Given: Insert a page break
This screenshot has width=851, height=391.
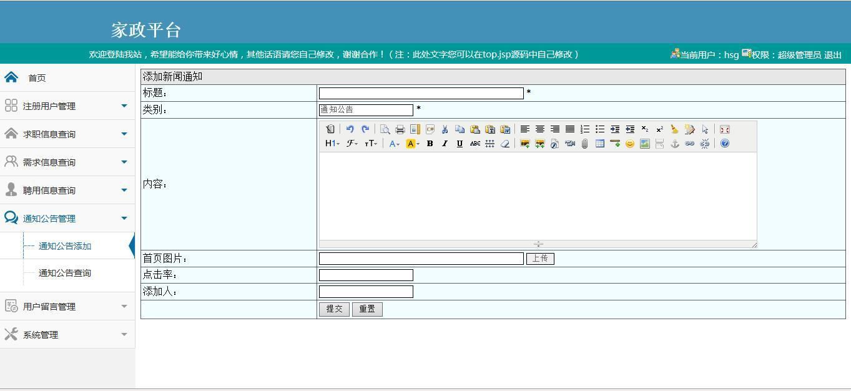Looking at the screenshot, I should click(x=660, y=144).
